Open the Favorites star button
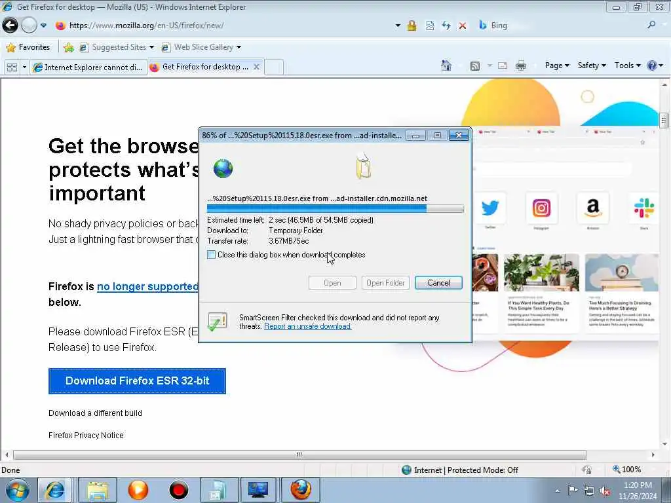 pos(28,47)
